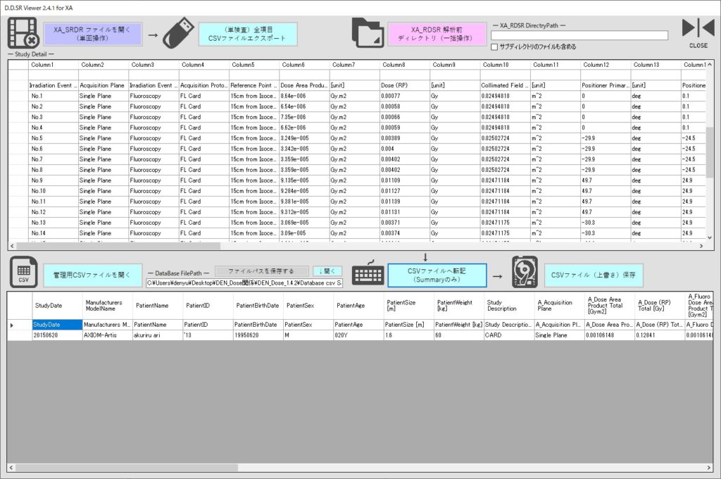
Task: Click the DataBase FilePath text field
Action: click(244, 282)
